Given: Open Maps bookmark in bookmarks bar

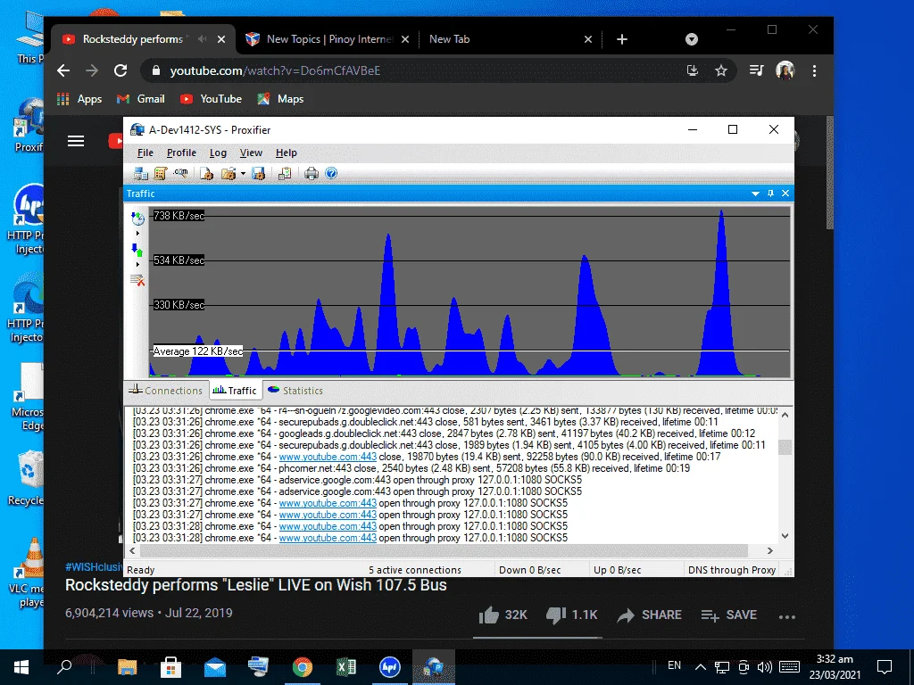Looking at the screenshot, I should tap(280, 99).
